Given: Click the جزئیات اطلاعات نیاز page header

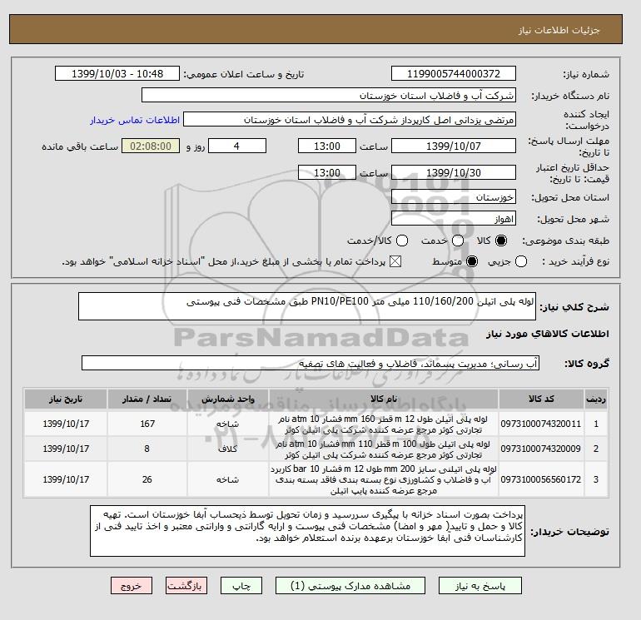Looking at the screenshot, I should (559, 30).
